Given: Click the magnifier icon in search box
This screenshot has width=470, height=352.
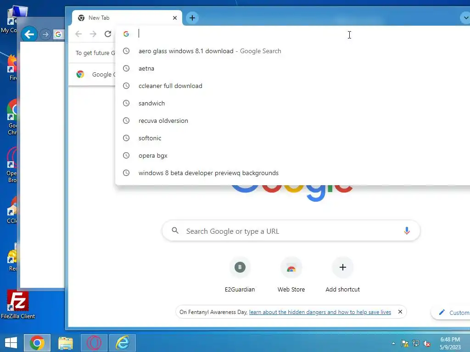Looking at the screenshot, I should (175, 231).
